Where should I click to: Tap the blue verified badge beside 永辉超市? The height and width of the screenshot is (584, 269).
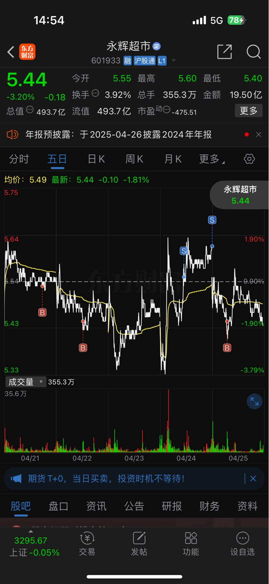pos(156,46)
